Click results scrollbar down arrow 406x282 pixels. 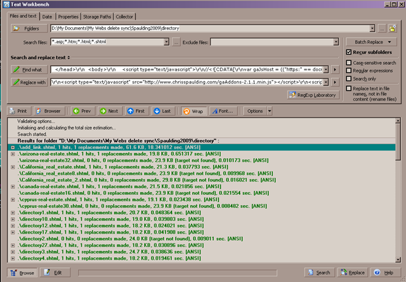point(398,259)
